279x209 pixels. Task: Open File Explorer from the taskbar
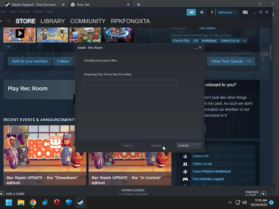point(21,202)
